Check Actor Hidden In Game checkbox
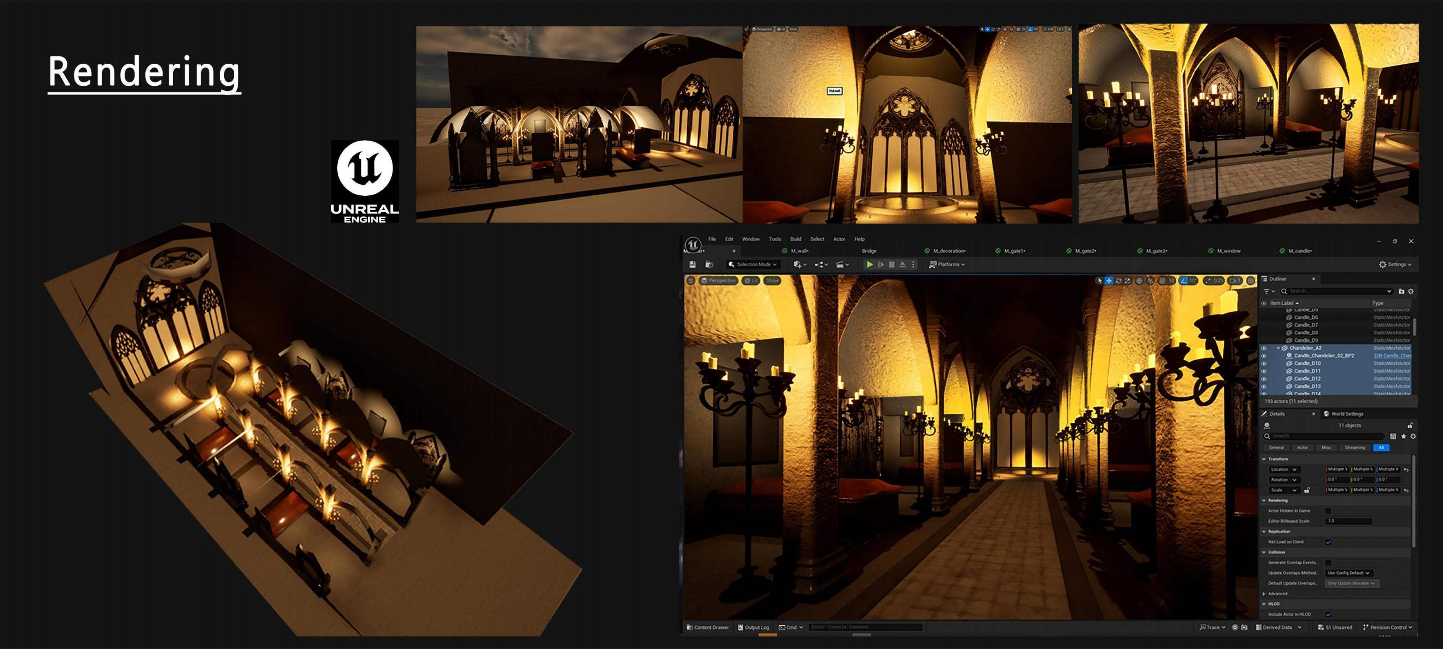 (1328, 511)
